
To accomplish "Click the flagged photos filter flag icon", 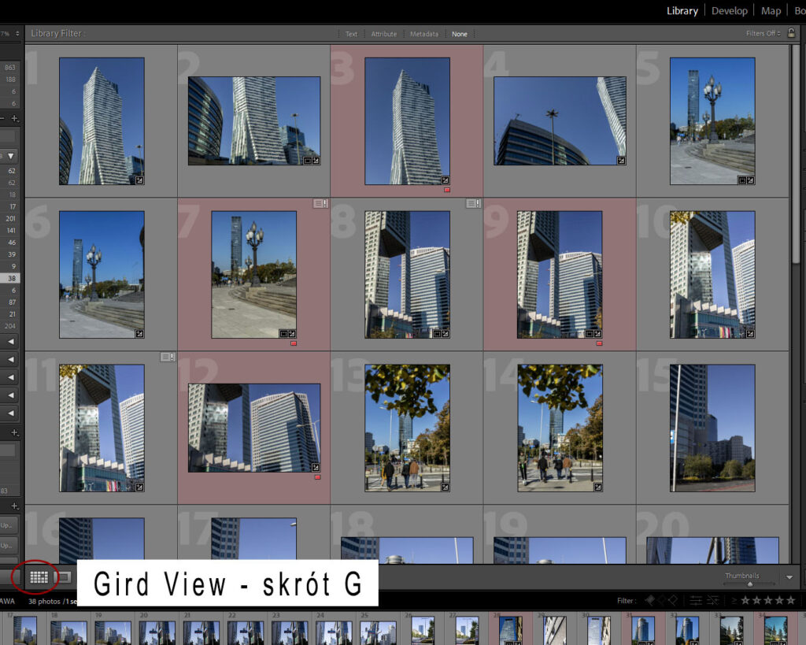I will [650, 600].
